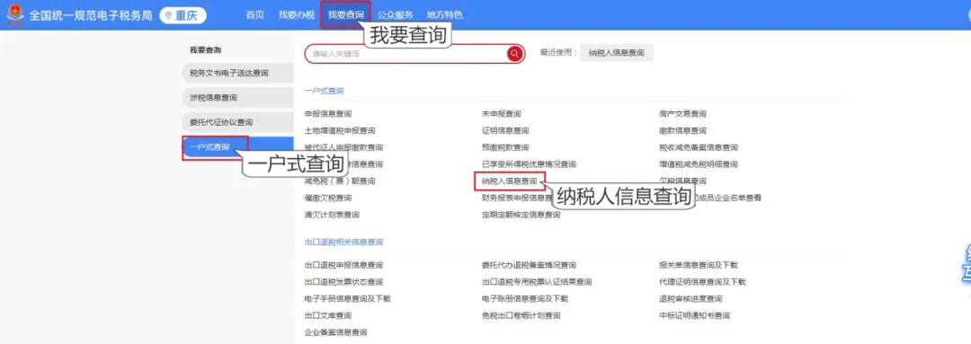Open the 重庆 location selector
This screenshot has height=344, width=971.
click(183, 15)
